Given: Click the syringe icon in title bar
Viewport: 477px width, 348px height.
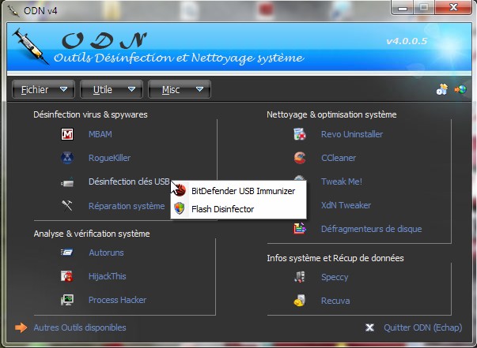Looking at the screenshot, I should click(x=13, y=10).
